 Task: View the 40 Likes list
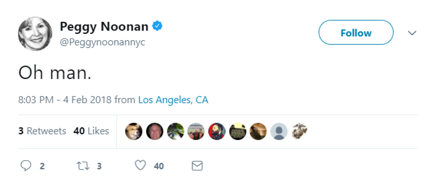tap(91, 131)
